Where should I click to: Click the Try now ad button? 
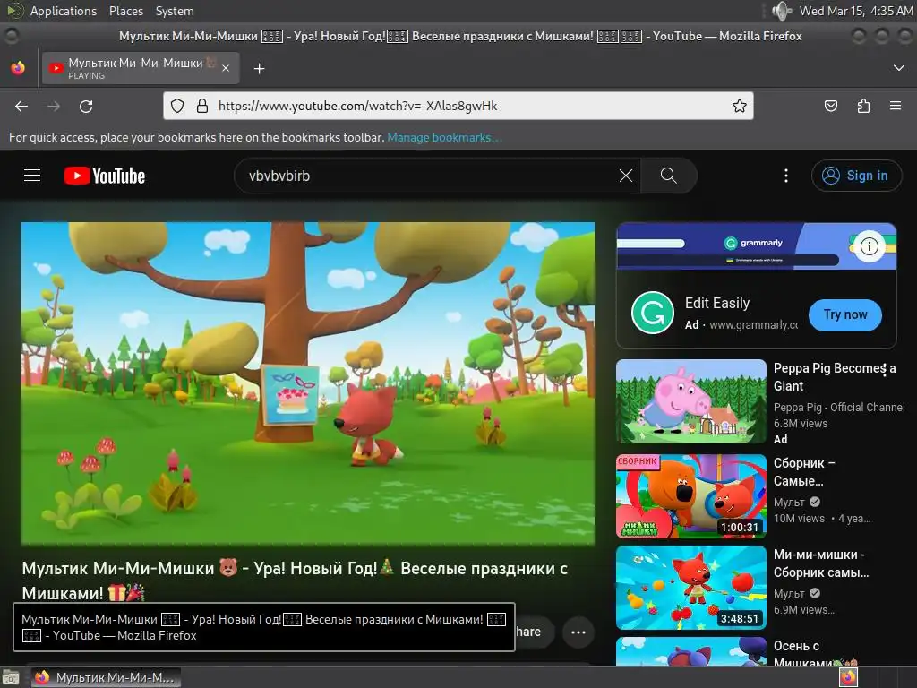pos(845,314)
